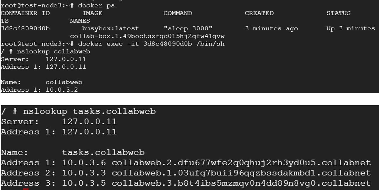Click the resolved address 10.0.3.2
Image resolution: width=379 pixels, height=190 pixels.
pos(62,90)
